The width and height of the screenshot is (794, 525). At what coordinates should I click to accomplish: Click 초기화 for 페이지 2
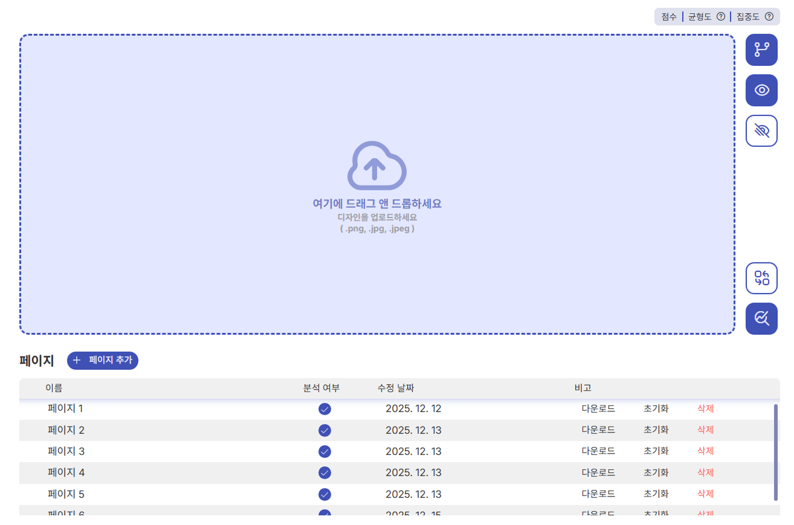(656, 430)
